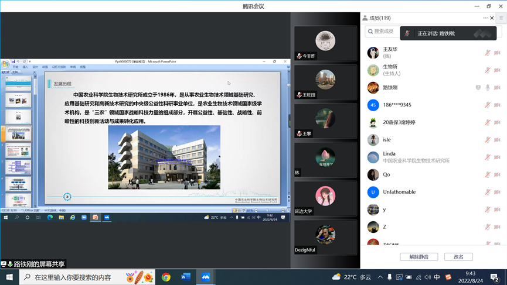The image size is (507, 285).
Task: Select 今非昨 participant video tile
Action: pos(325,43)
